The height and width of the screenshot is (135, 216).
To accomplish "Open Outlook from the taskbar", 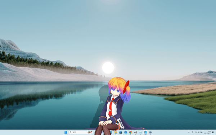I will pos(126,132).
